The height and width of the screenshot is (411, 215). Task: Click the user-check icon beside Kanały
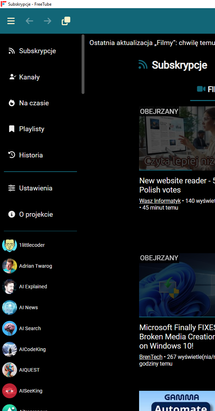pyautogui.click(x=12, y=77)
